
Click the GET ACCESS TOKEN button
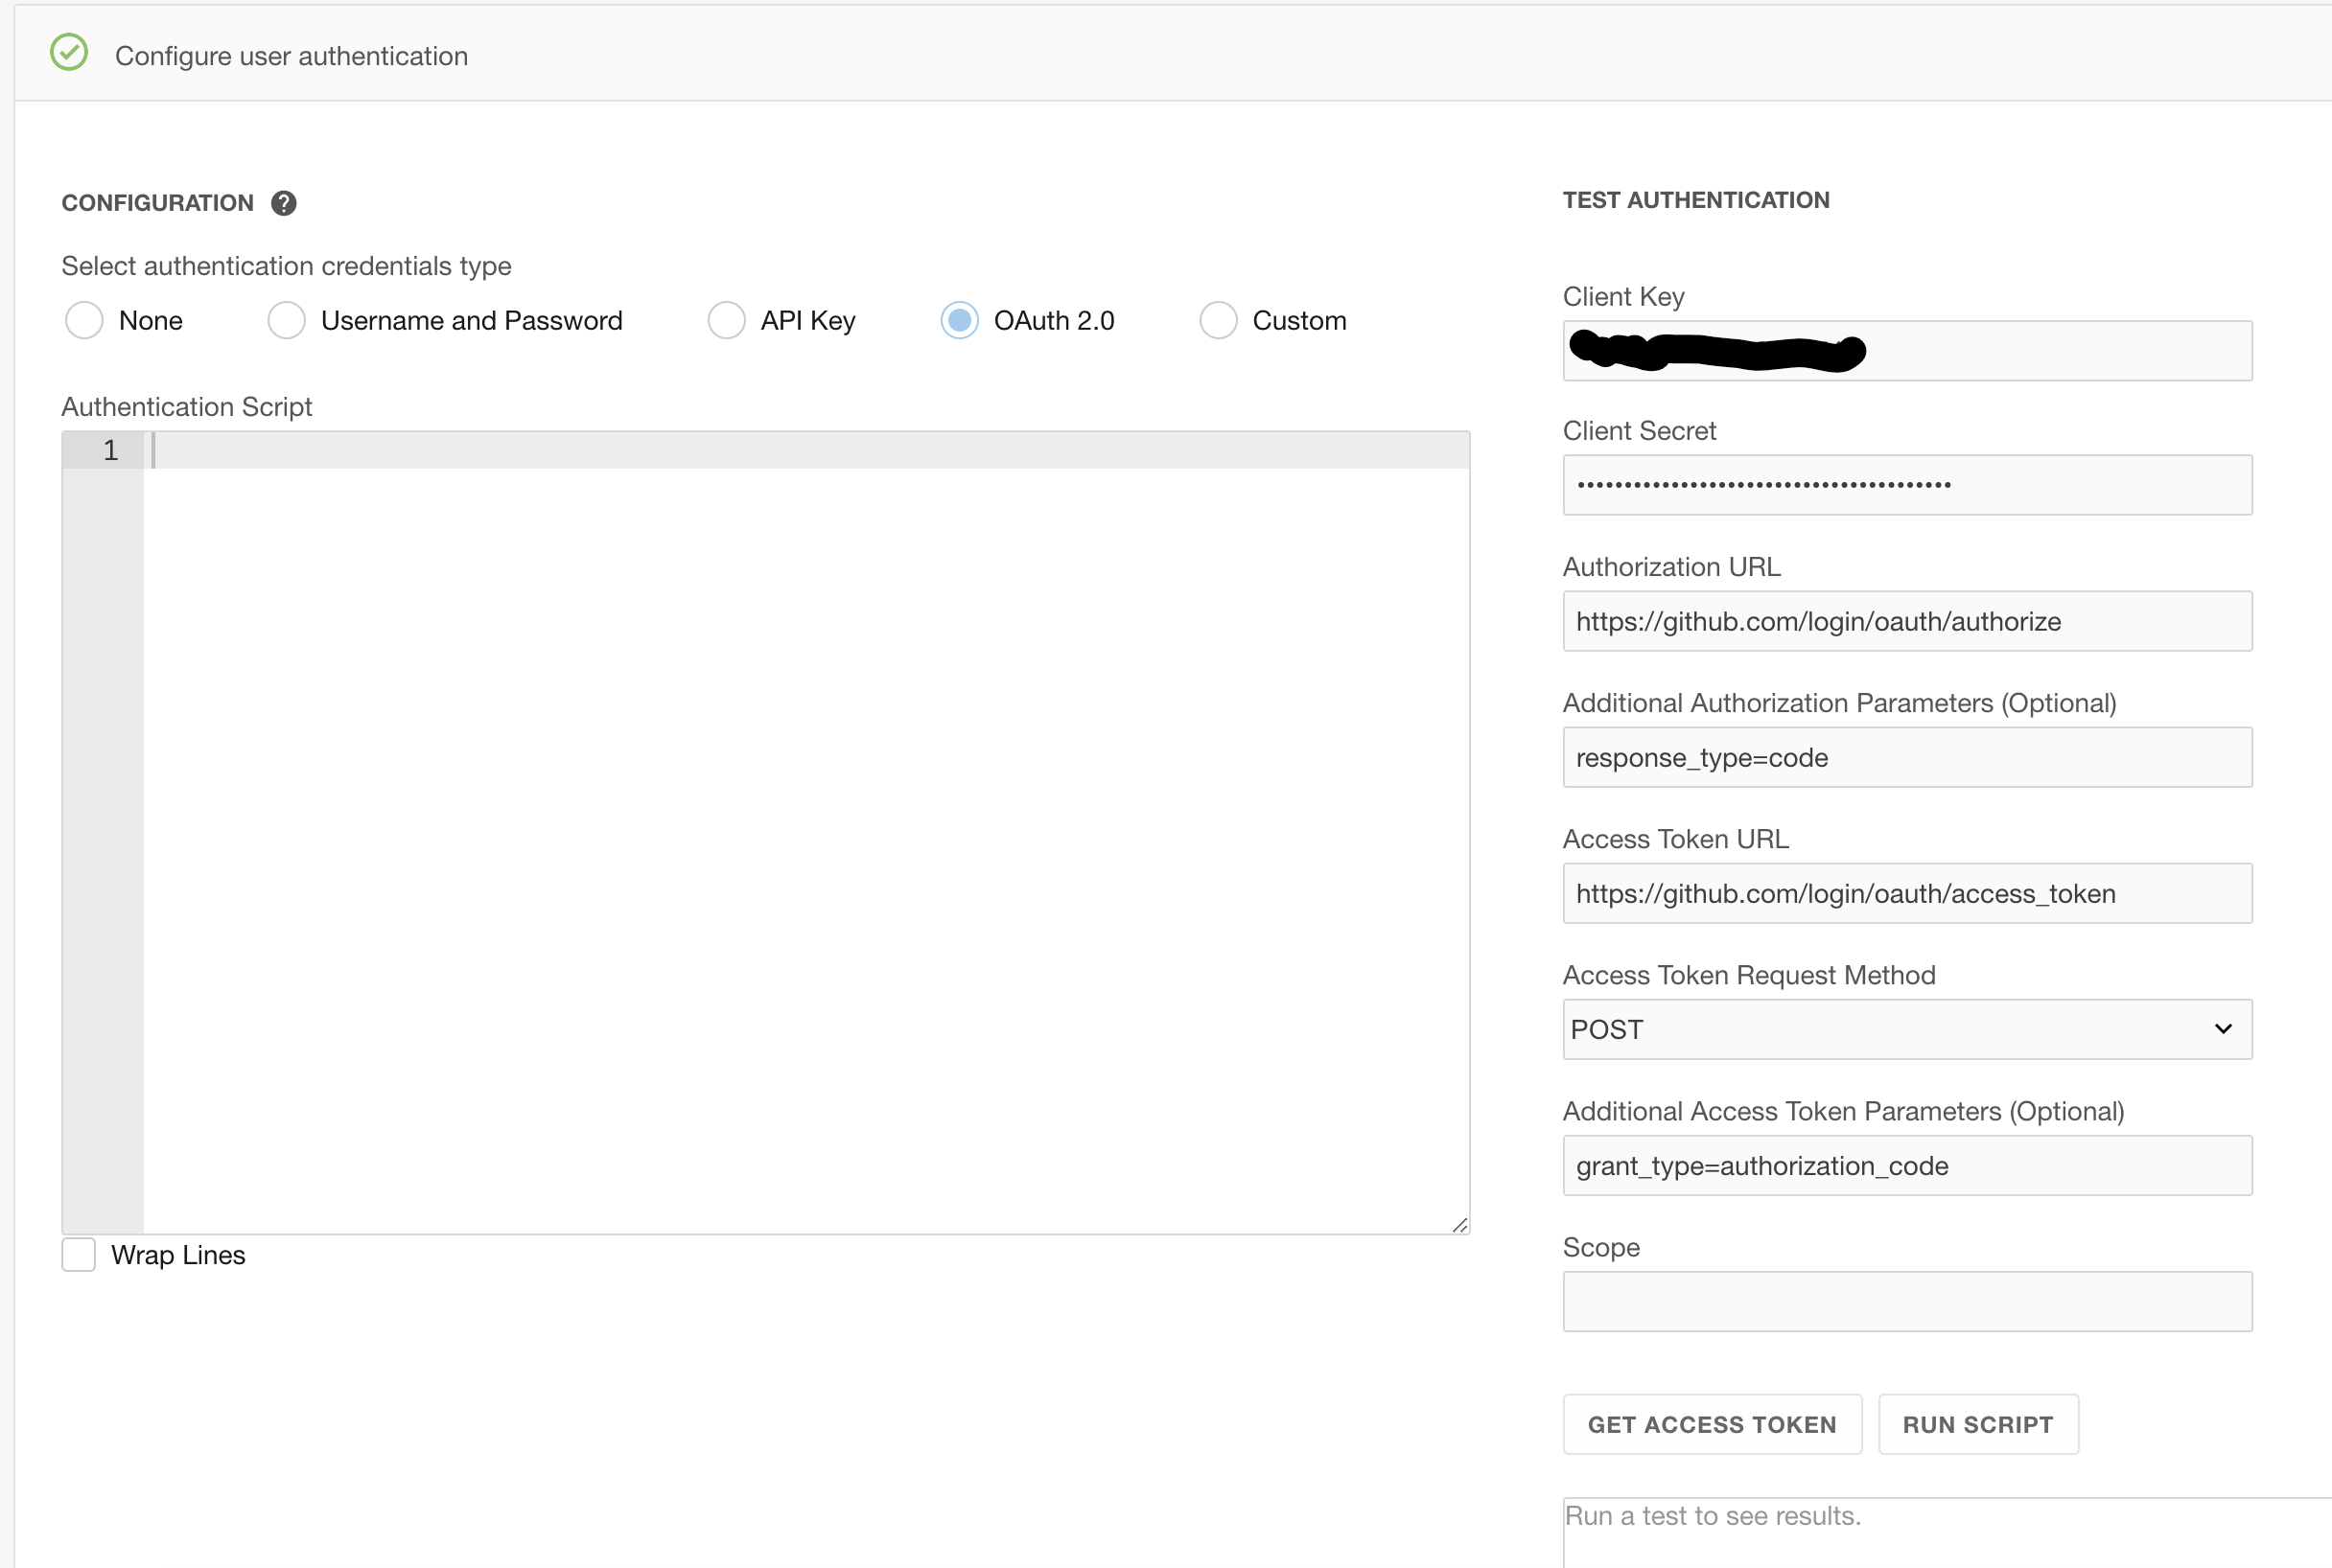(x=1711, y=1424)
